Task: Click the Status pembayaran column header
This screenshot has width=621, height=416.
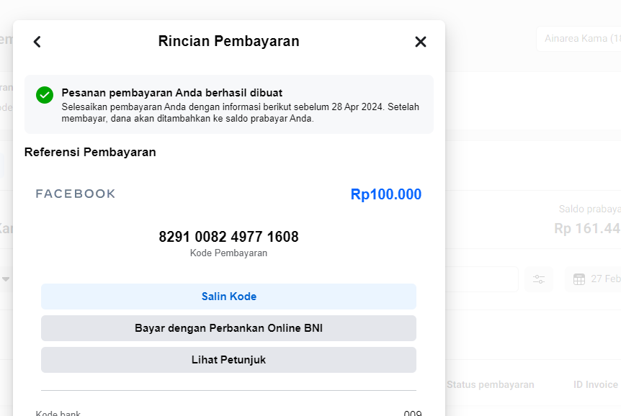Action: pyautogui.click(x=491, y=384)
